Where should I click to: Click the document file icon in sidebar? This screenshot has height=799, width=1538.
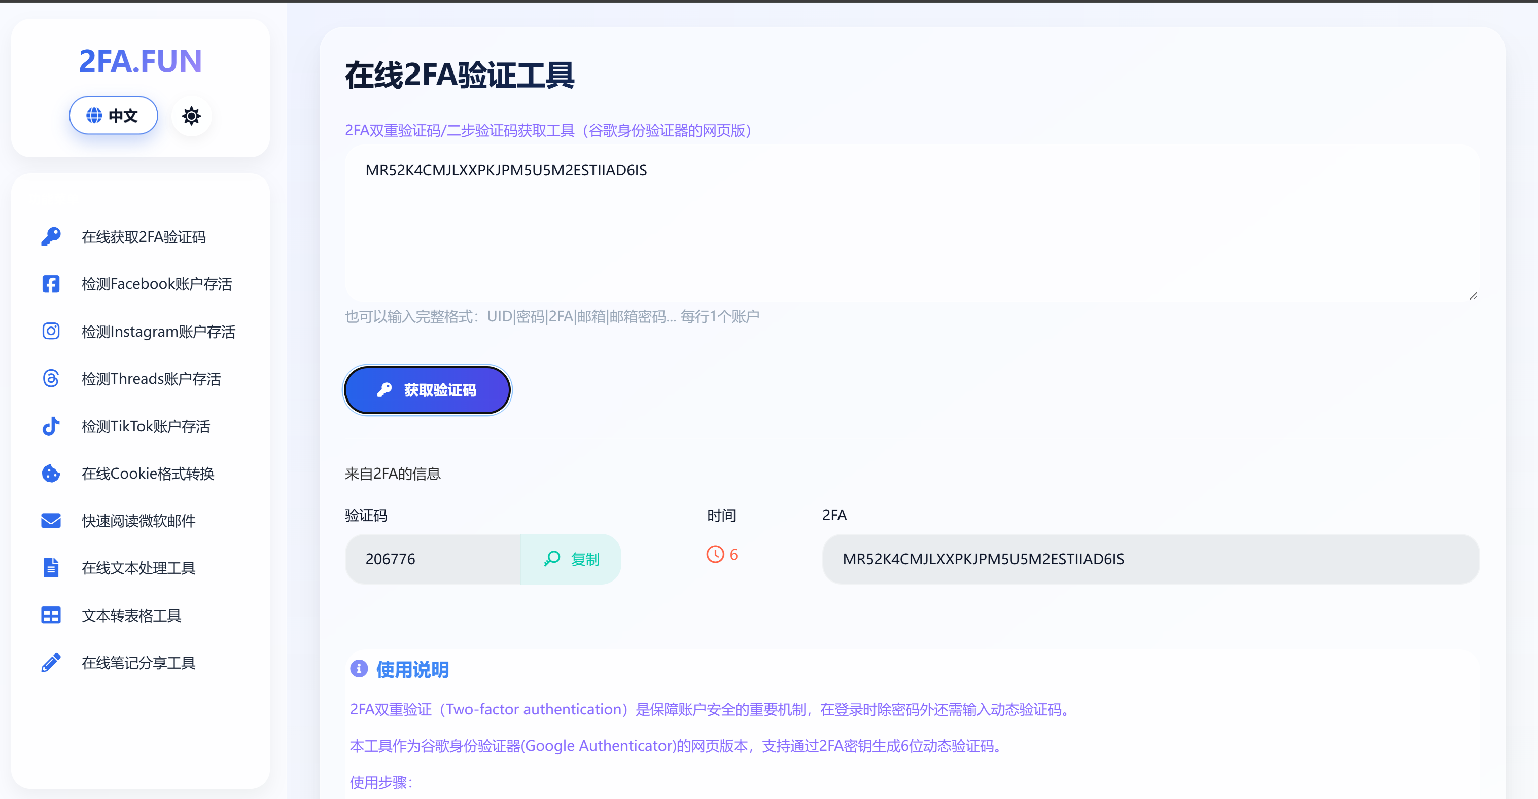tap(51, 568)
